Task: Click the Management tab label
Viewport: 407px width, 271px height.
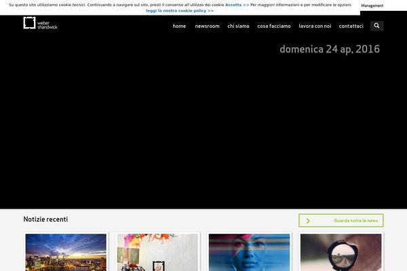Action: pos(372,5)
